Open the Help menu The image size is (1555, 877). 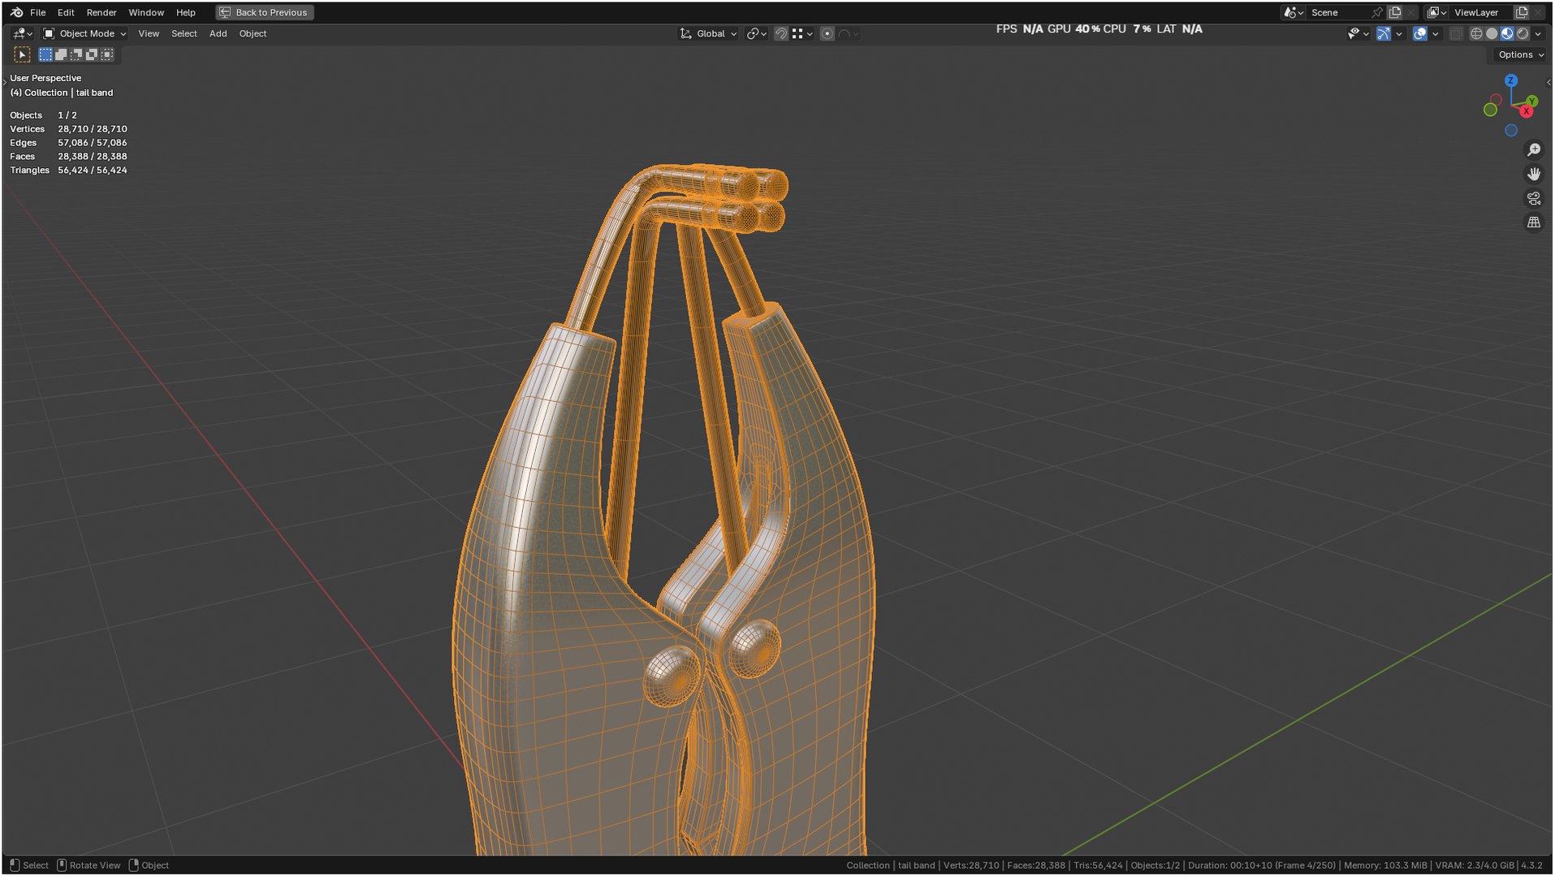[186, 12]
